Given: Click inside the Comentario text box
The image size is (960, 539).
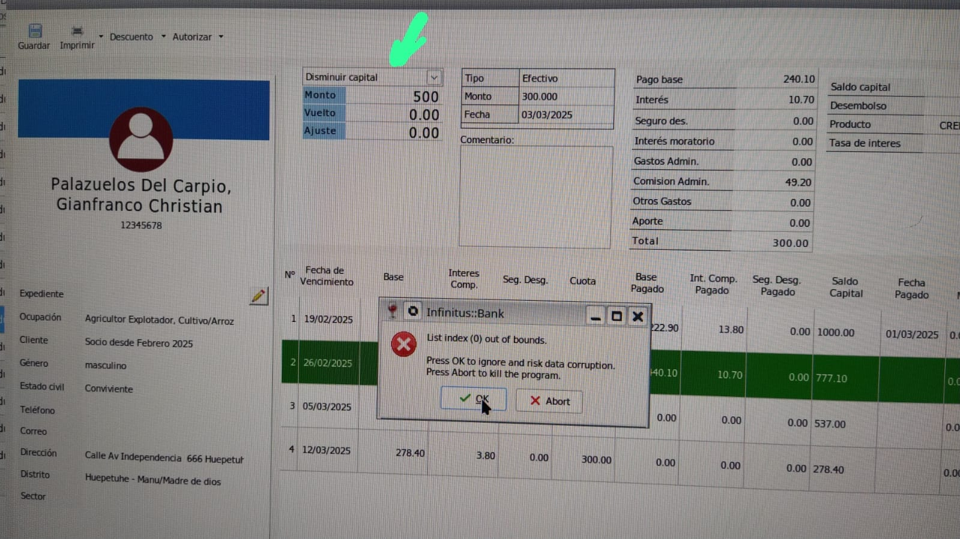Looking at the screenshot, I should 536,196.
